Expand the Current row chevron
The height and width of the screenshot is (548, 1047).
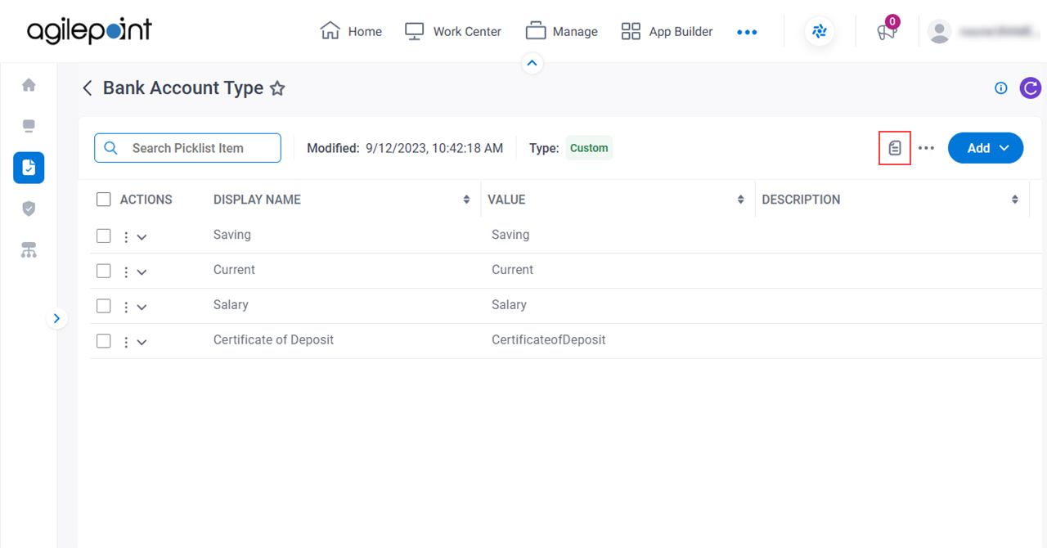pos(142,272)
